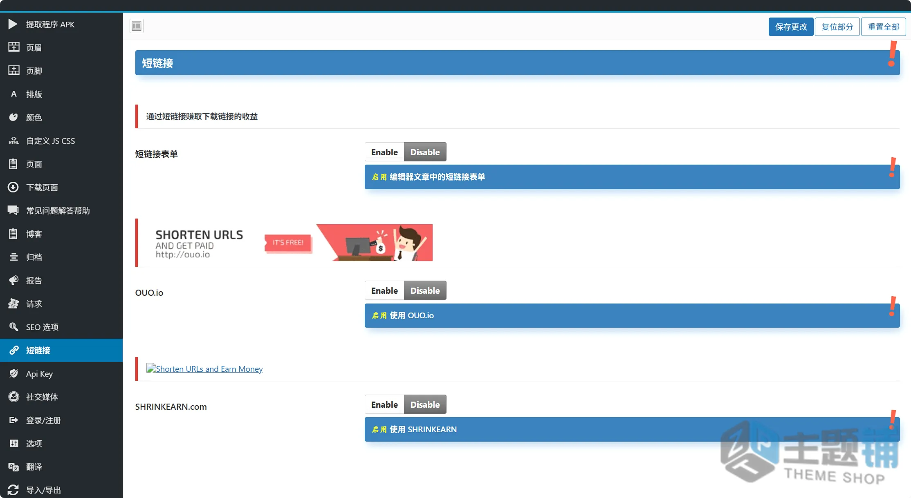Open the 导入/导出 section
Viewport: 911px width, 498px height.
pos(61,490)
